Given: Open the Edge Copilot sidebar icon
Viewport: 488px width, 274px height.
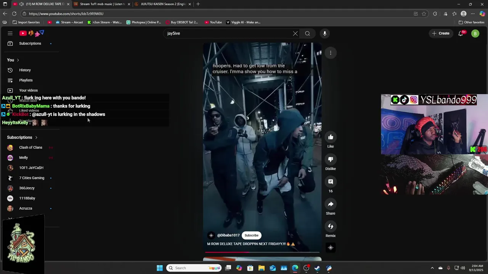Looking at the screenshot, I should tap(482, 14).
